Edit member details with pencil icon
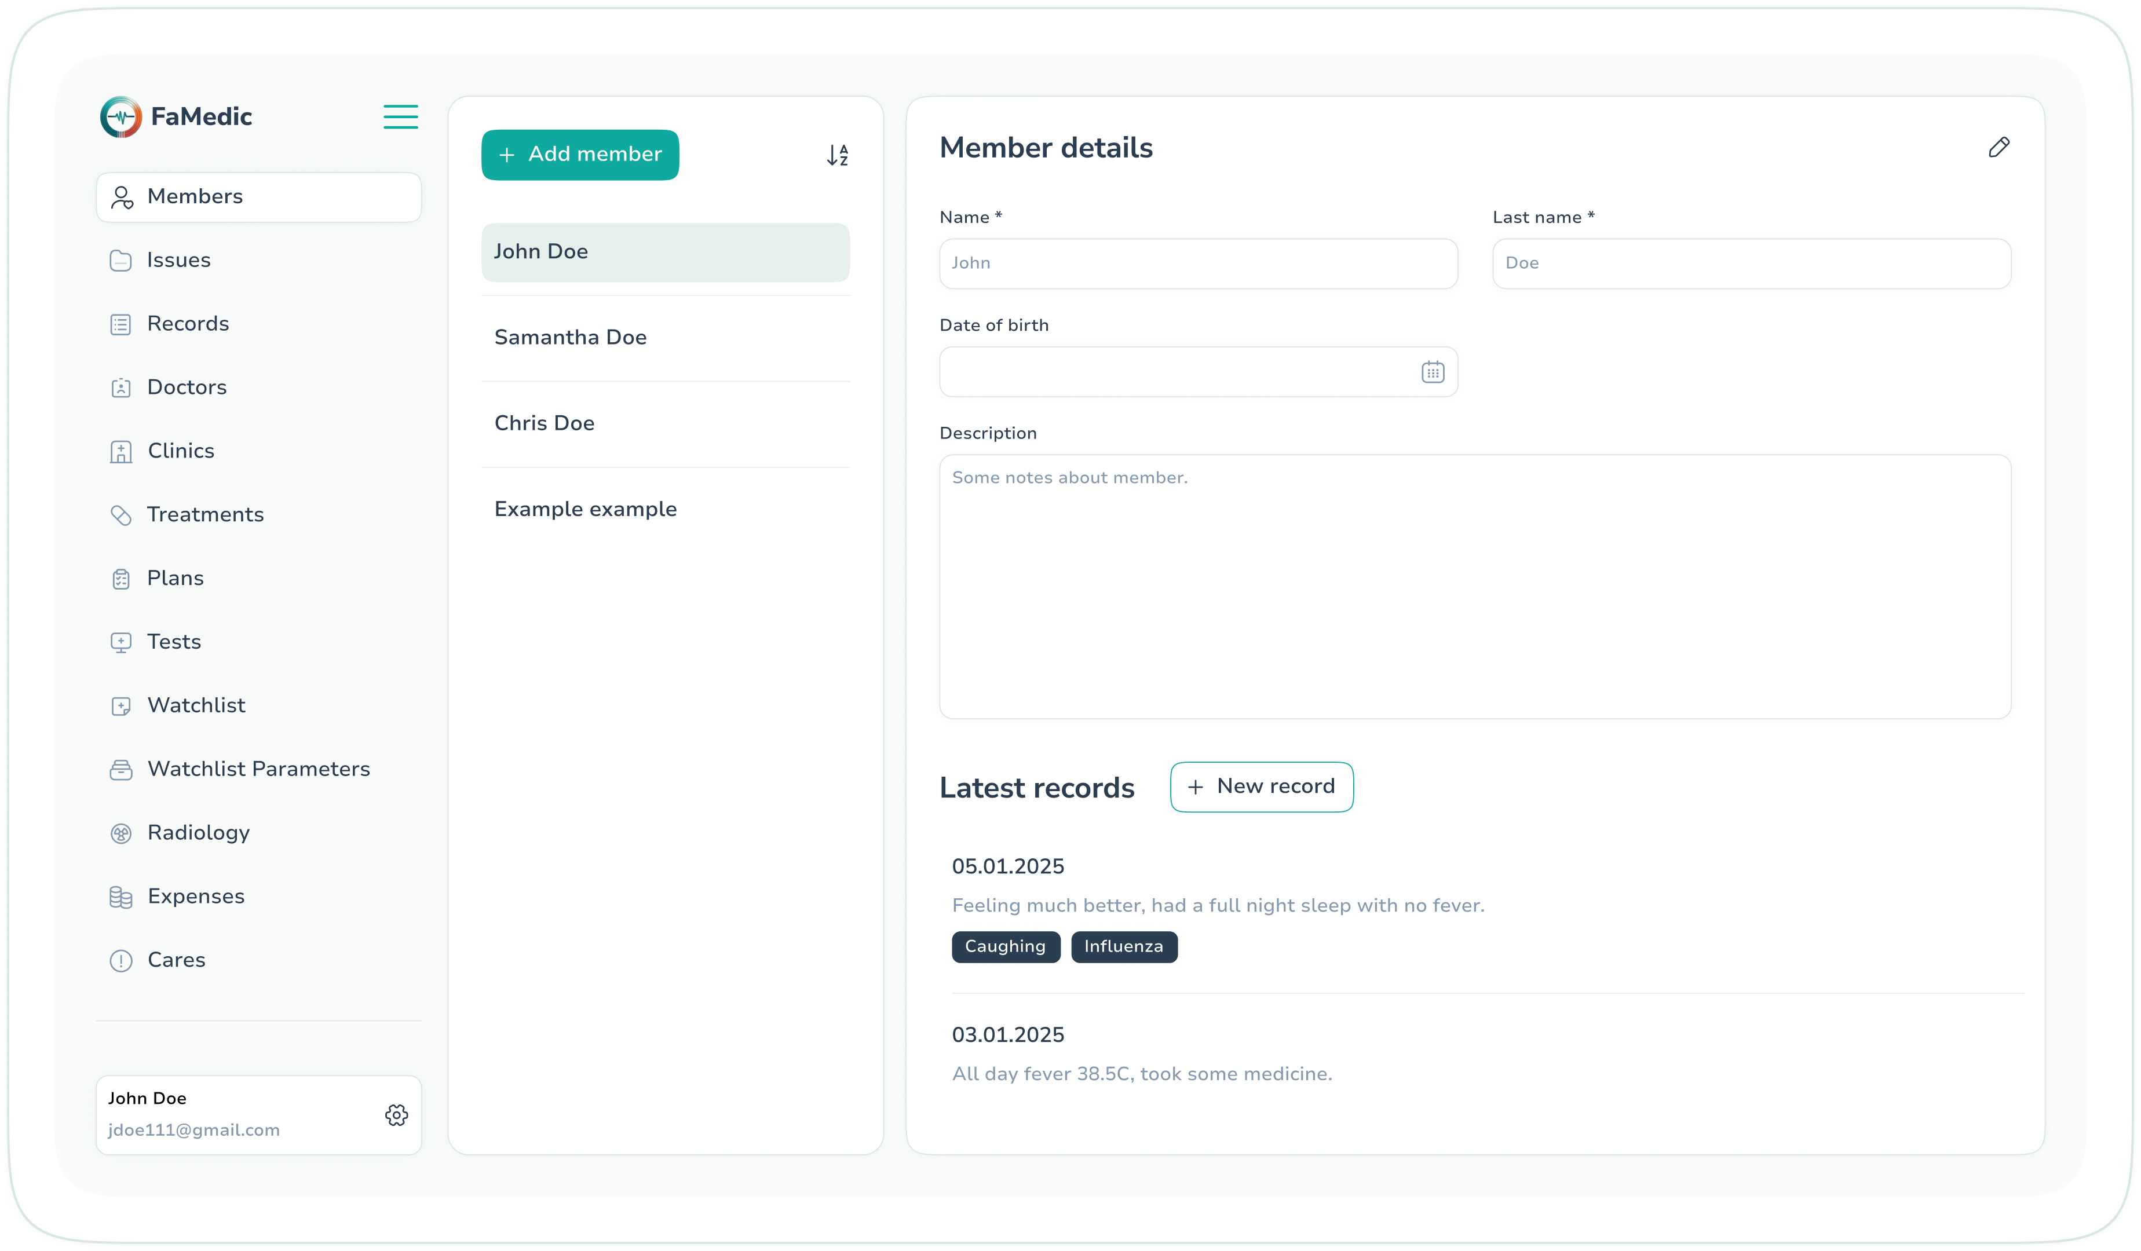Viewport: 2141px width, 1251px height. pyautogui.click(x=1999, y=148)
